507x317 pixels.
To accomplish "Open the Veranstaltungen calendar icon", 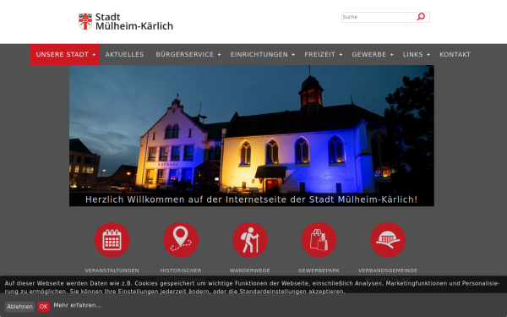I will click(112, 240).
